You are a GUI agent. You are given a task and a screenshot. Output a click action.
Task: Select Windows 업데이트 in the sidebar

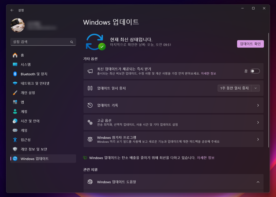coord(43,159)
